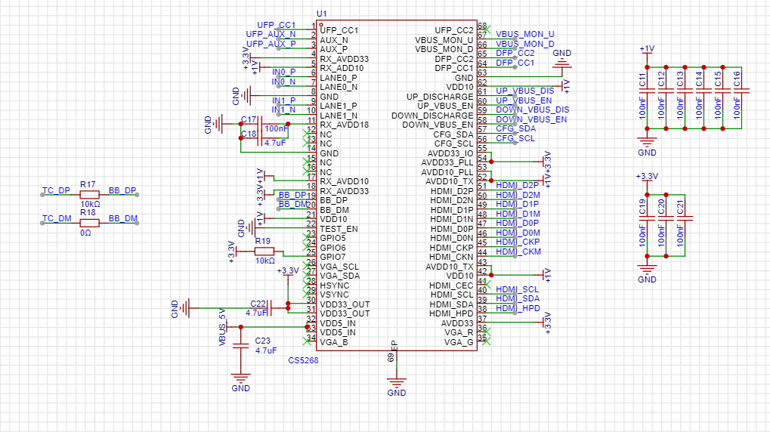Click the 0Ω value of R18
The height and width of the screenshot is (432, 770).
[x=85, y=233]
